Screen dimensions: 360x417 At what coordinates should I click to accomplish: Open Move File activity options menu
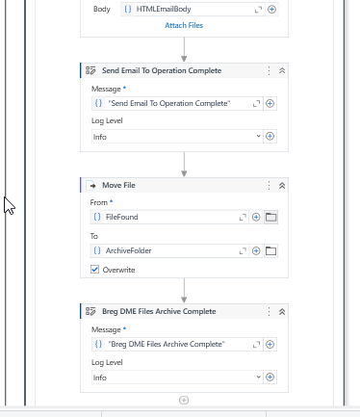[269, 185]
